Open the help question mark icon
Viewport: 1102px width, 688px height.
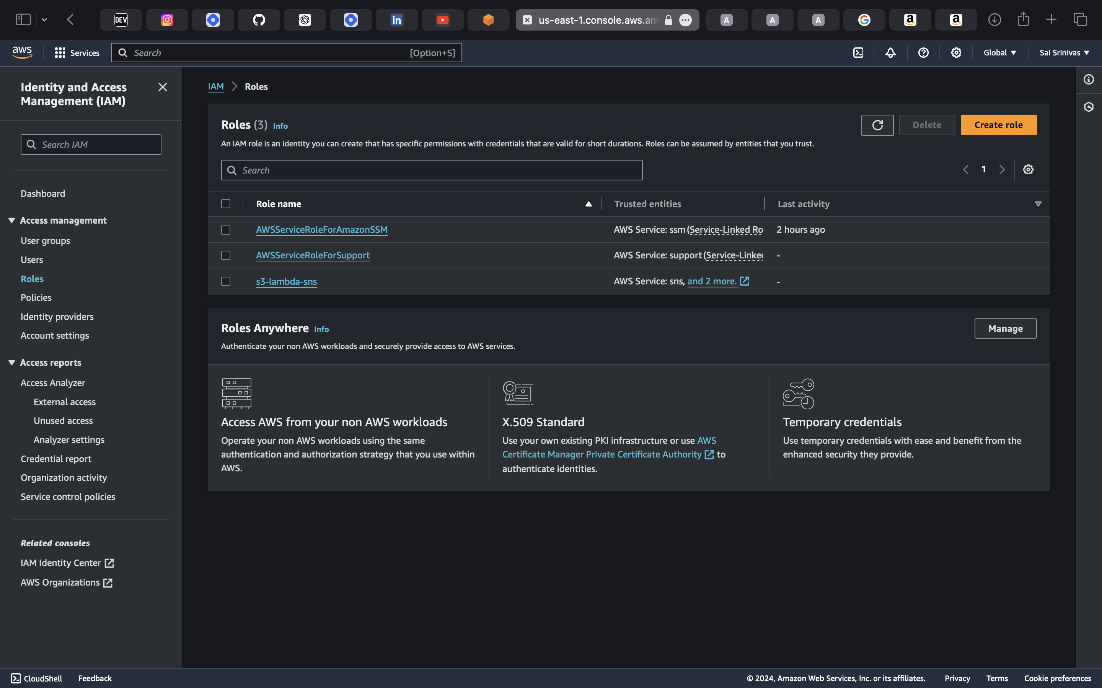(923, 53)
